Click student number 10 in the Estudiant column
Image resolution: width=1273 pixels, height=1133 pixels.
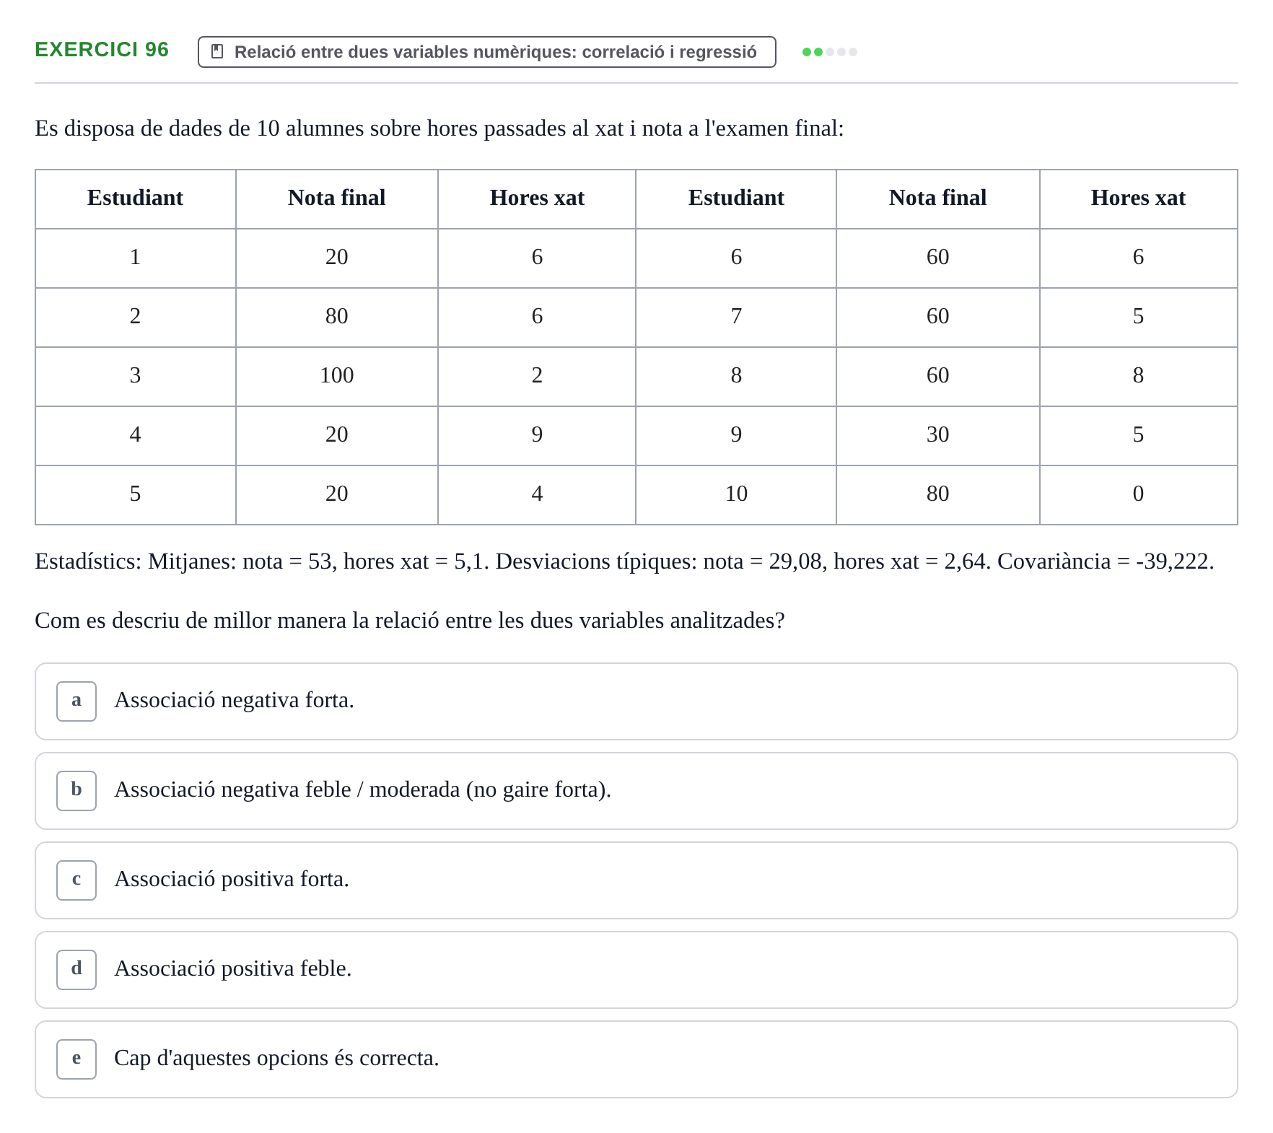tap(736, 494)
